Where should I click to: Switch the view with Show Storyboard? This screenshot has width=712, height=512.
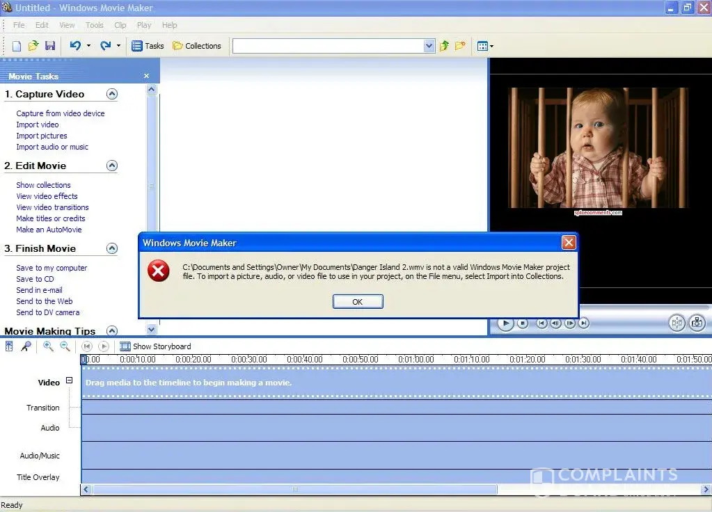(155, 346)
